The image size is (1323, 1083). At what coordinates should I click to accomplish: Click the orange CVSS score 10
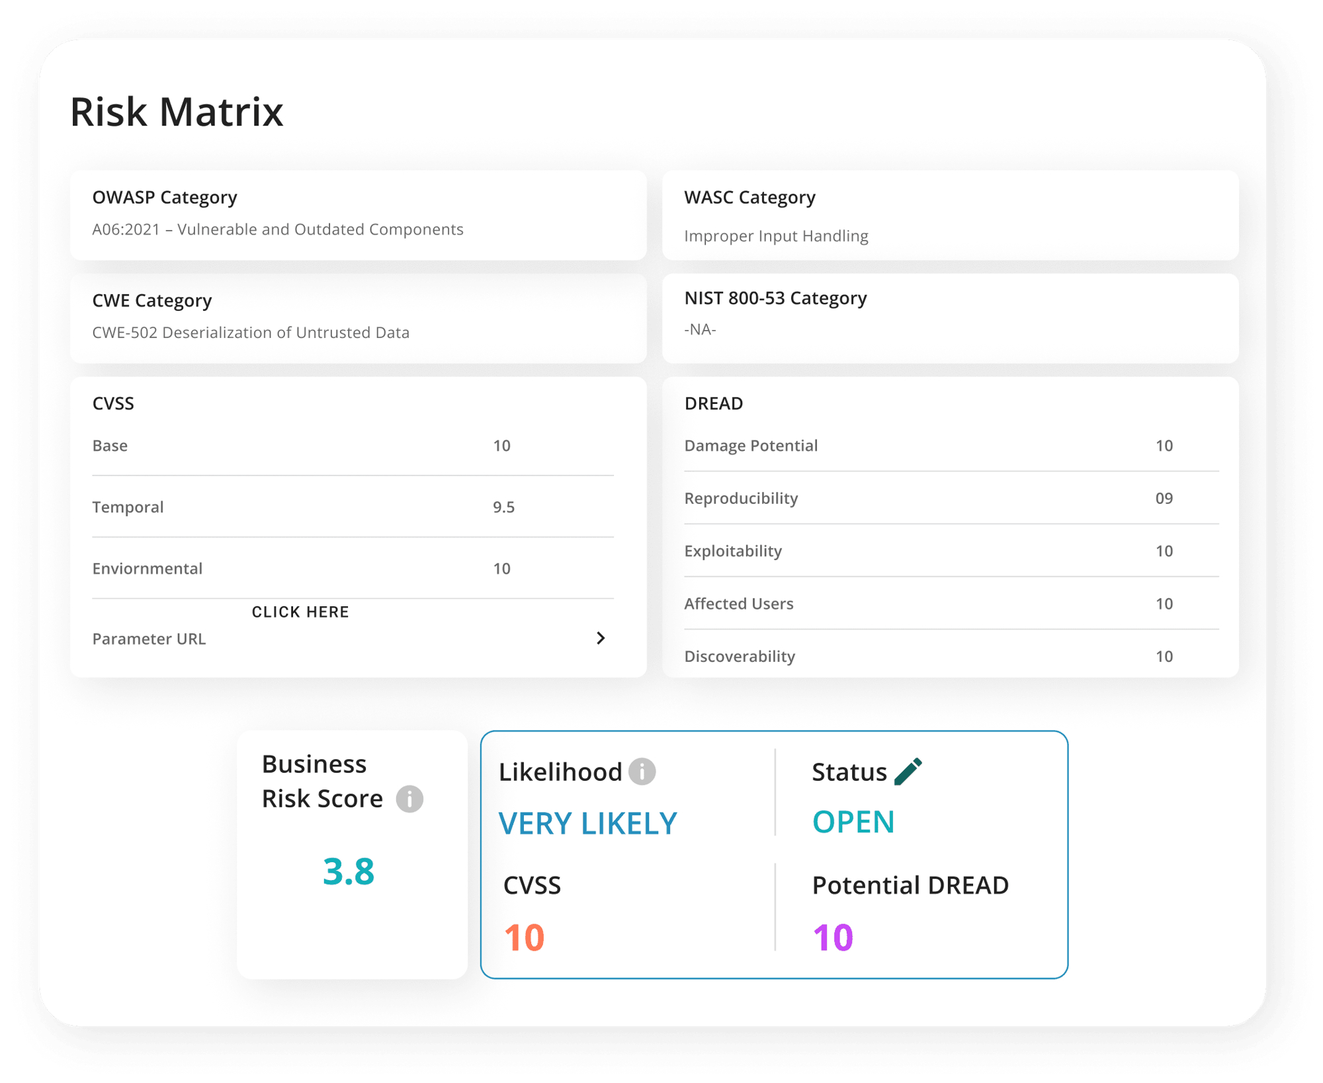pyautogui.click(x=525, y=938)
